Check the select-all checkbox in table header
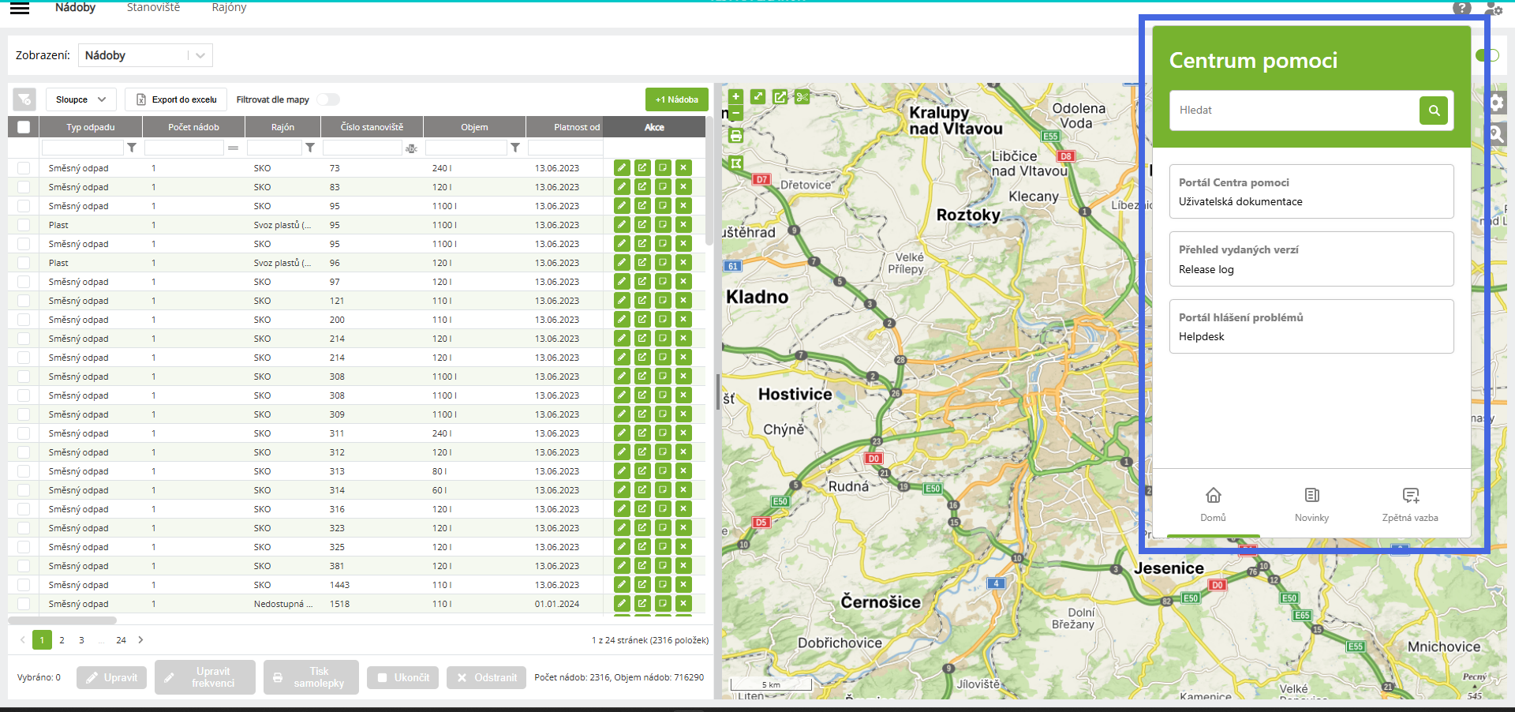The height and width of the screenshot is (712, 1515). (24, 127)
